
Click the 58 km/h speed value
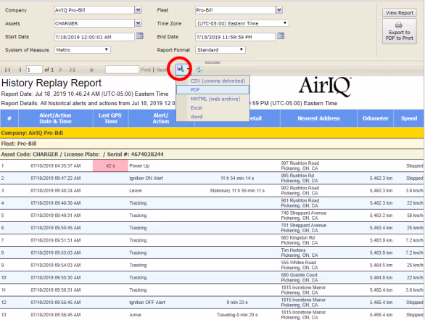(x=415, y=216)
